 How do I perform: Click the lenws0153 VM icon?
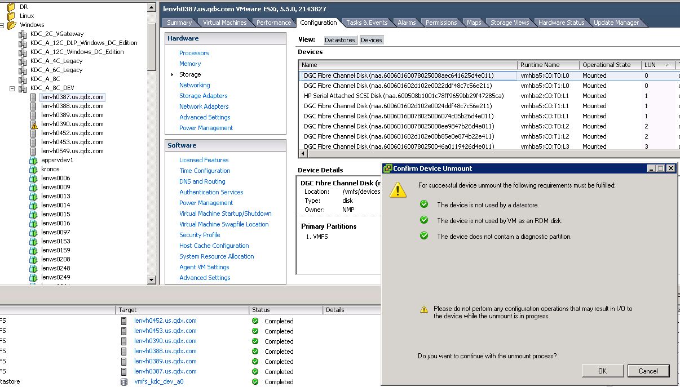33,241
